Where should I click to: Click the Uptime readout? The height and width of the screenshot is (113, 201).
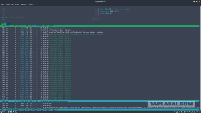pyautogui.click(x=106, y=13)
